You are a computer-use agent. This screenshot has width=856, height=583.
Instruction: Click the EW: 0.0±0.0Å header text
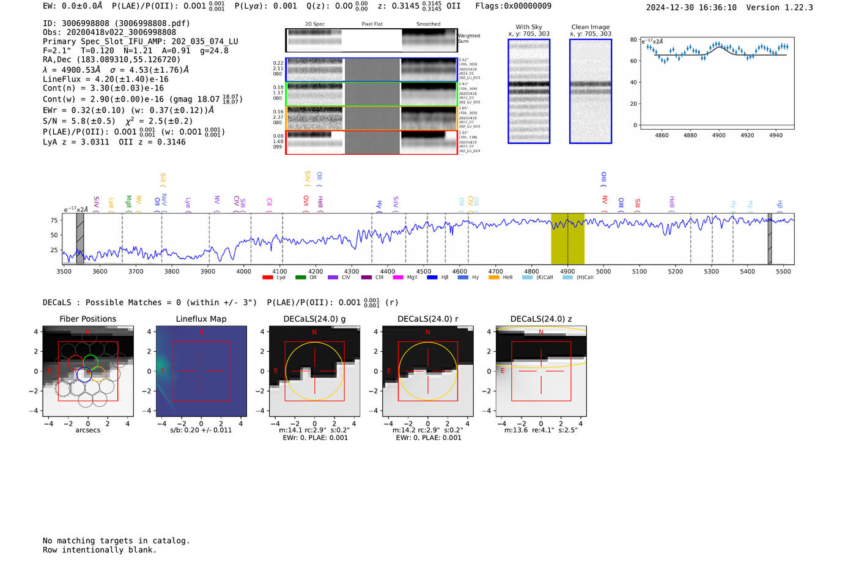click(73, 6)
